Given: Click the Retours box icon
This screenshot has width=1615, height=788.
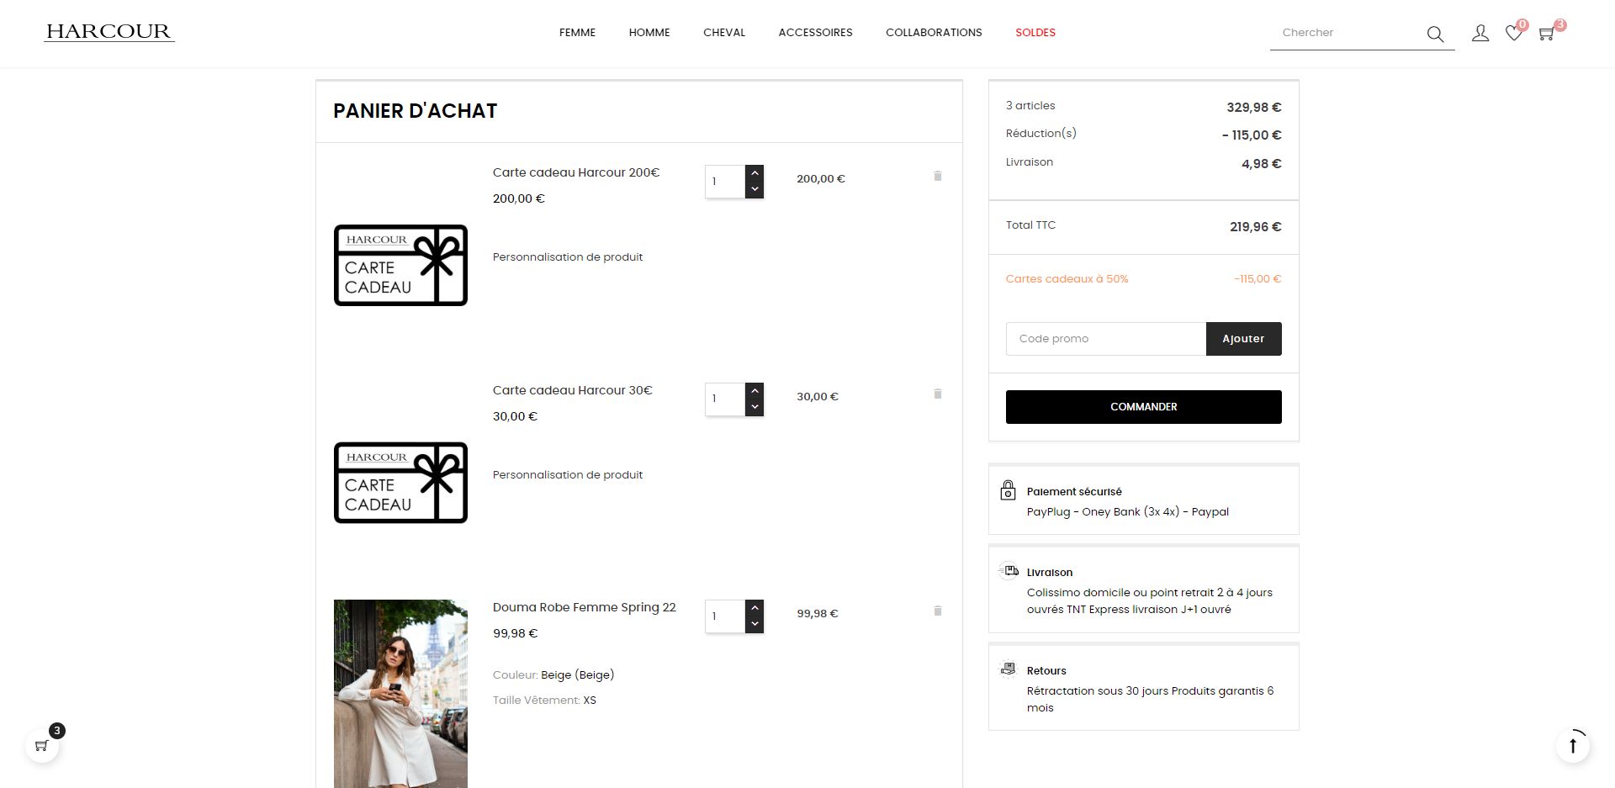Looking at the screenshot, I should coord(1008,669).
